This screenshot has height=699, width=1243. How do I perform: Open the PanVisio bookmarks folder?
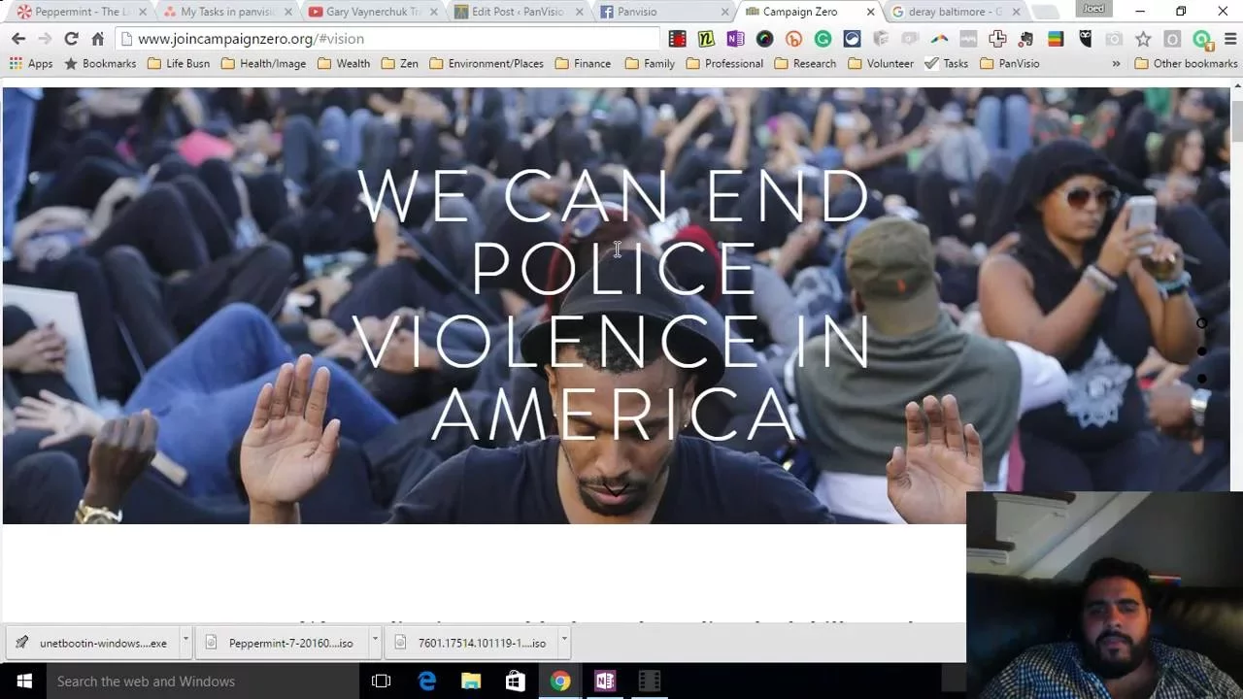1010,63
